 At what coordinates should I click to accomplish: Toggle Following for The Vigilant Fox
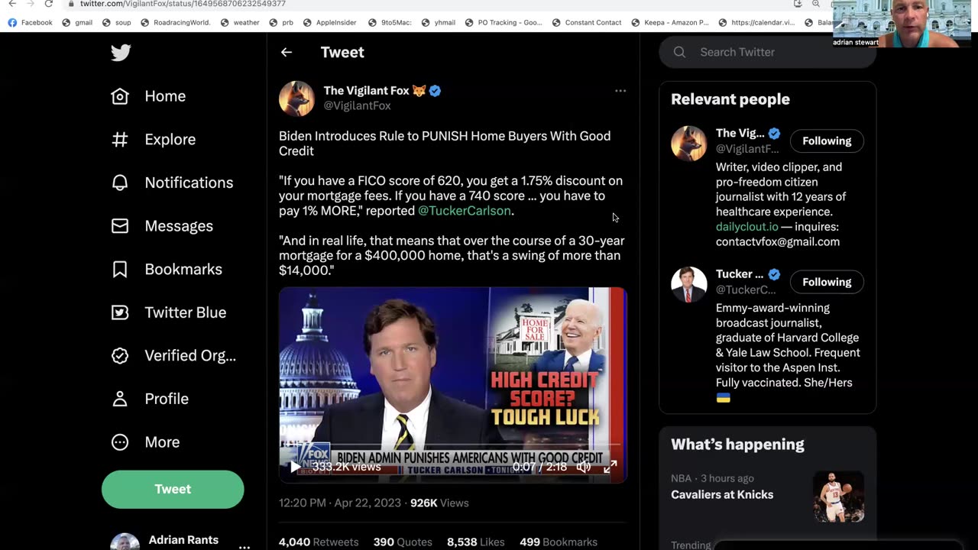[x=827, y=141]
